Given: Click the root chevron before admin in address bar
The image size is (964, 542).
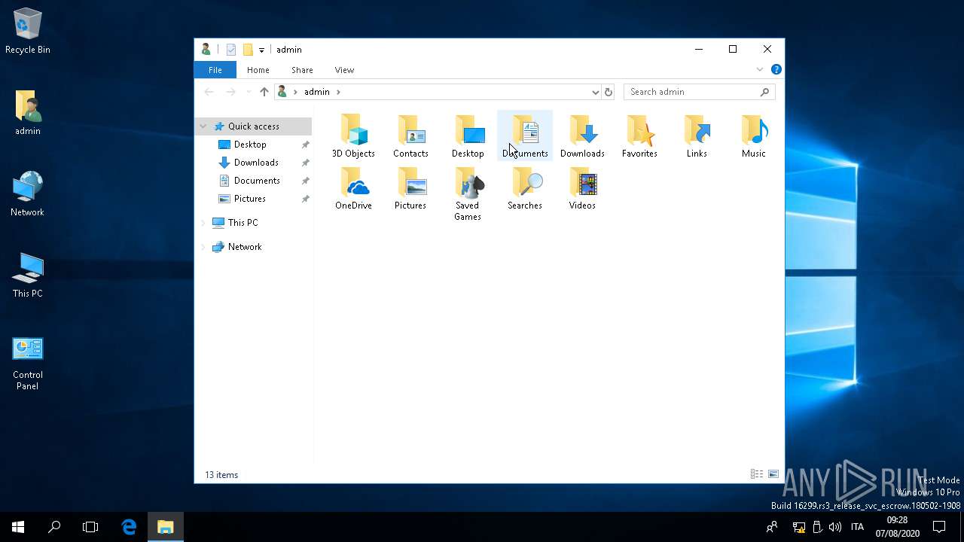Looking at the screenshot, I should [x=295, y=92].
